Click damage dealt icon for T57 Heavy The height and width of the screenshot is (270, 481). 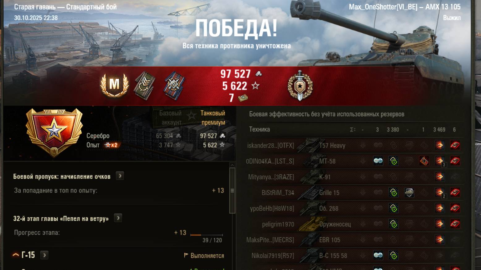pyautogui.click(x=439, y=145)
